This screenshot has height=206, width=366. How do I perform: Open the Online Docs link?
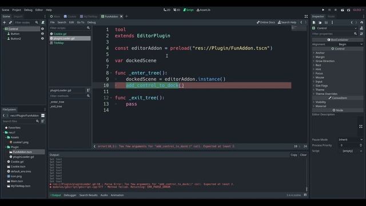pos(266,22)
